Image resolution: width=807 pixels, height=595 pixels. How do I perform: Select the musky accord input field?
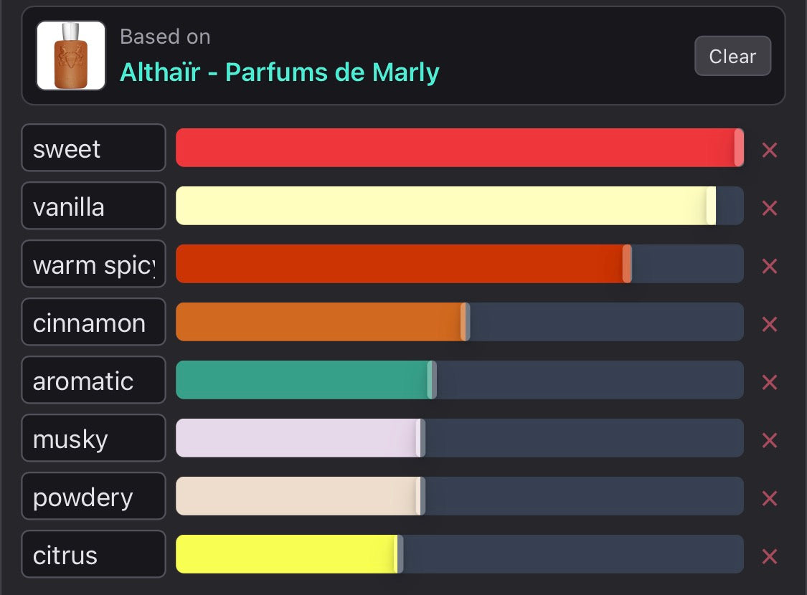coord(93,438)
